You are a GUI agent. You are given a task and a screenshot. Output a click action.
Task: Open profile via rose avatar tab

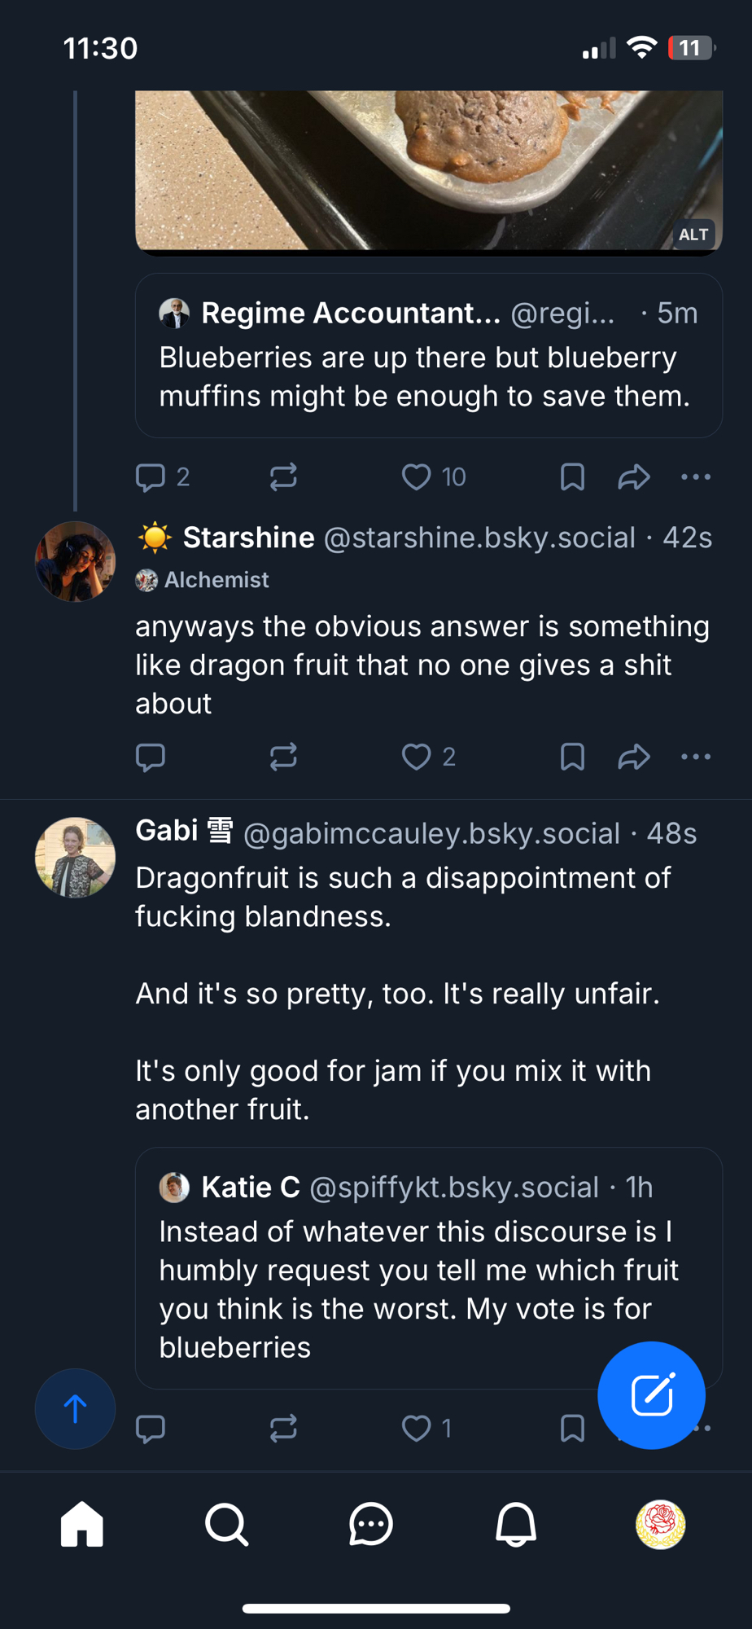(x=660, y=1524)
